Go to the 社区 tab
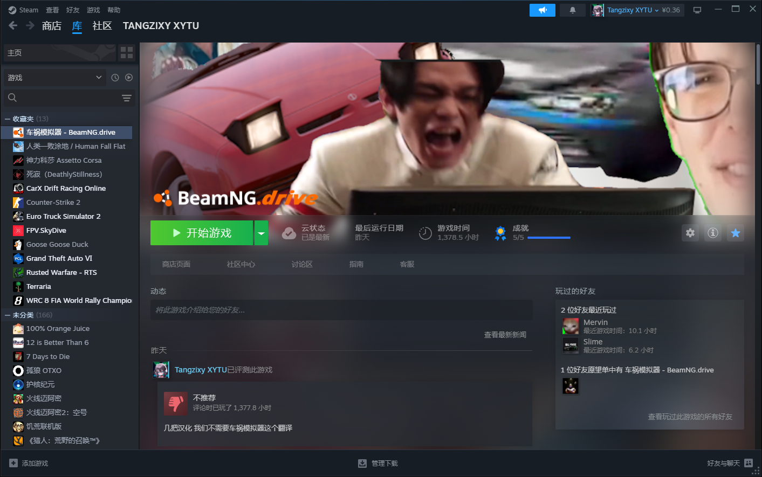Viewport: 762px width, 477px height. (x=102, y=25)
